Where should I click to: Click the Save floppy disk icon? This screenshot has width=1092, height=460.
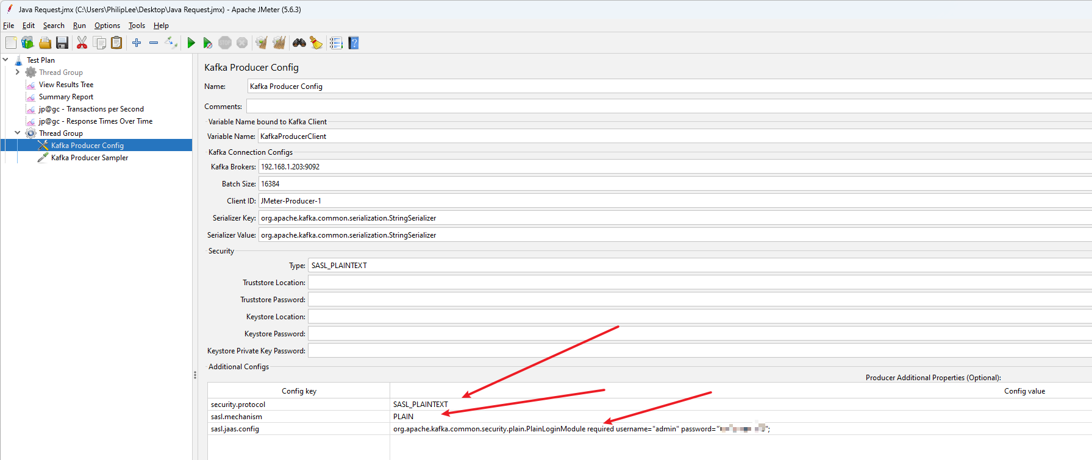62,43
